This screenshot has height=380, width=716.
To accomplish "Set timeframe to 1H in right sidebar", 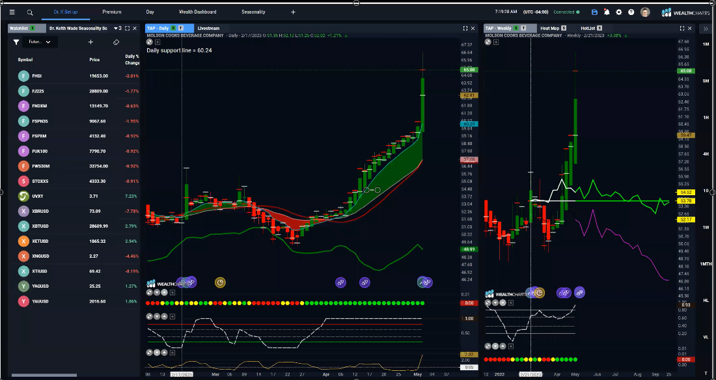I will tap(706, 117).
